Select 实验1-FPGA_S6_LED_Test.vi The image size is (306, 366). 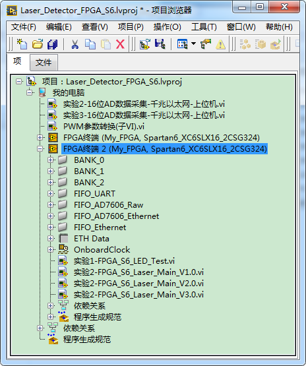[124, 260]
